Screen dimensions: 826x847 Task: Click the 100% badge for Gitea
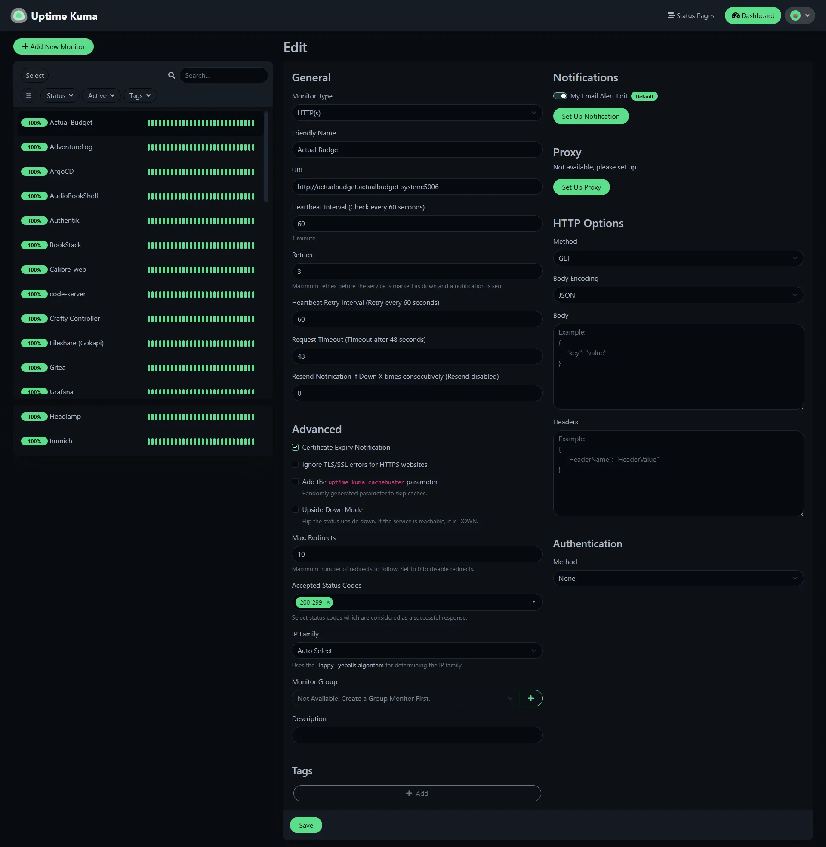34,368
